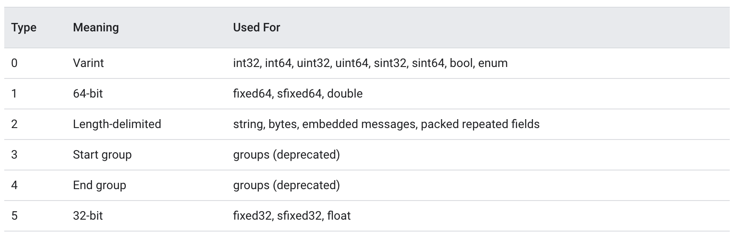The image size is (734, 240).
Task: Click type number 5 in the 32-bit row
Action: [14, 216]
